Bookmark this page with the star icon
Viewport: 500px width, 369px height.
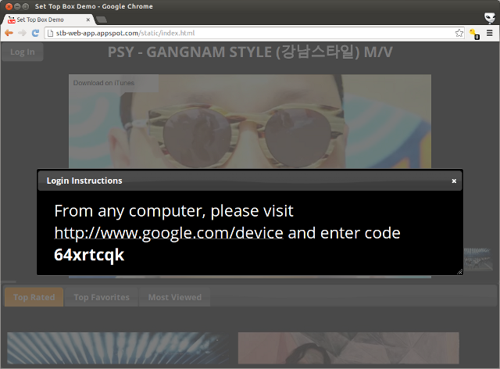(x=459, y=34)
